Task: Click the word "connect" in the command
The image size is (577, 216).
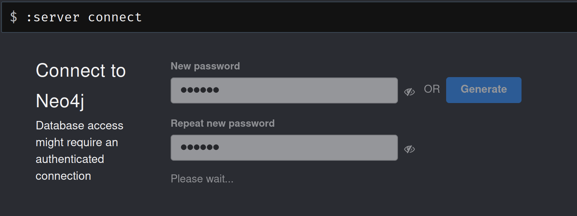Action: click(115, 17)
